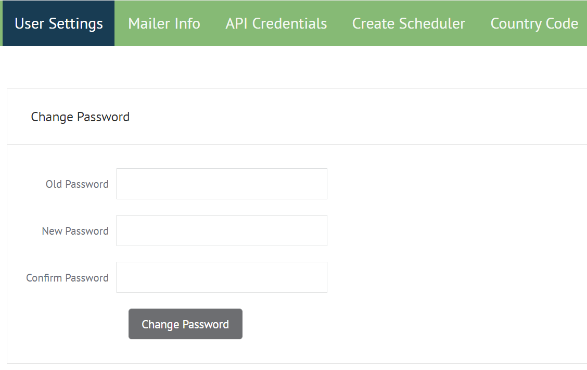Click the Change Password panel heading

80,117
